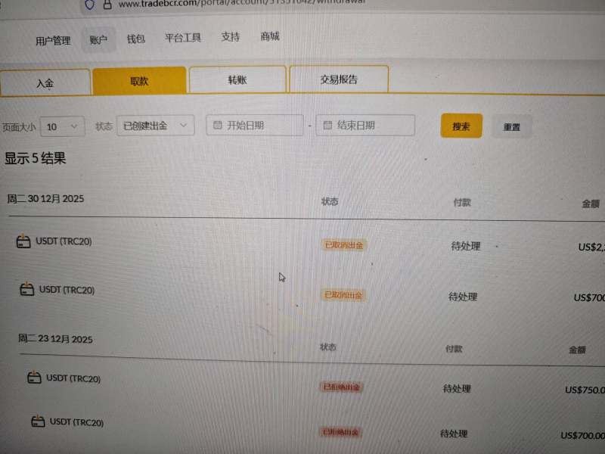
Task: Click the wallet icon of US$750 row
Action: pyautogui.click(x=34, y=377)
